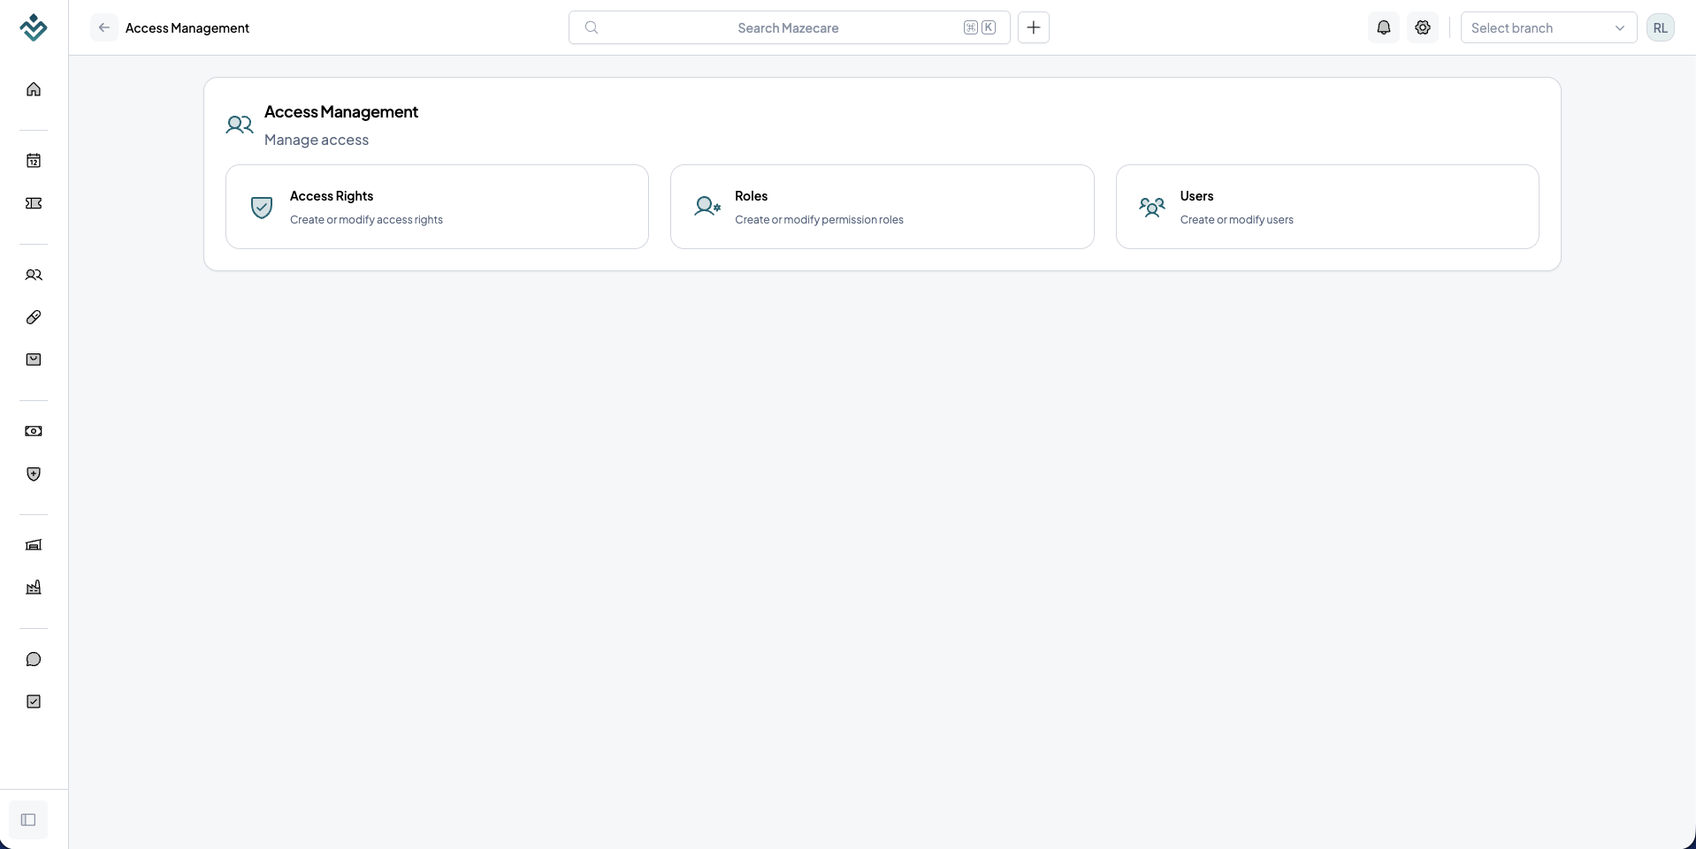
Task: Open the calendar sidebar icon
Action: click(34, 161)
